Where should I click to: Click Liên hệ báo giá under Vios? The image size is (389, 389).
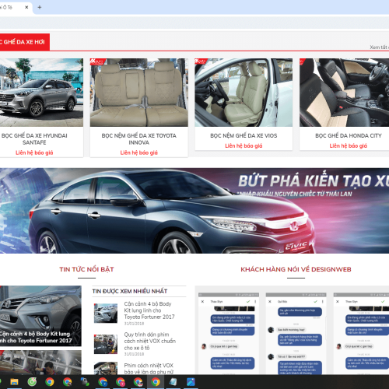click(244, 146)
